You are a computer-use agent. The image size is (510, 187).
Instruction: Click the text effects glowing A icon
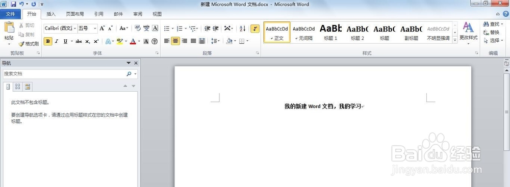tap(108, 41)
